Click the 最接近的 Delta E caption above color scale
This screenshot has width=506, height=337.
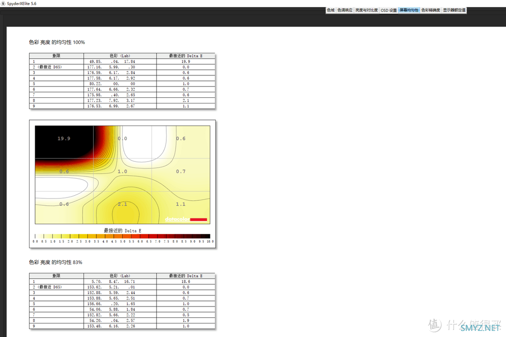122,231
